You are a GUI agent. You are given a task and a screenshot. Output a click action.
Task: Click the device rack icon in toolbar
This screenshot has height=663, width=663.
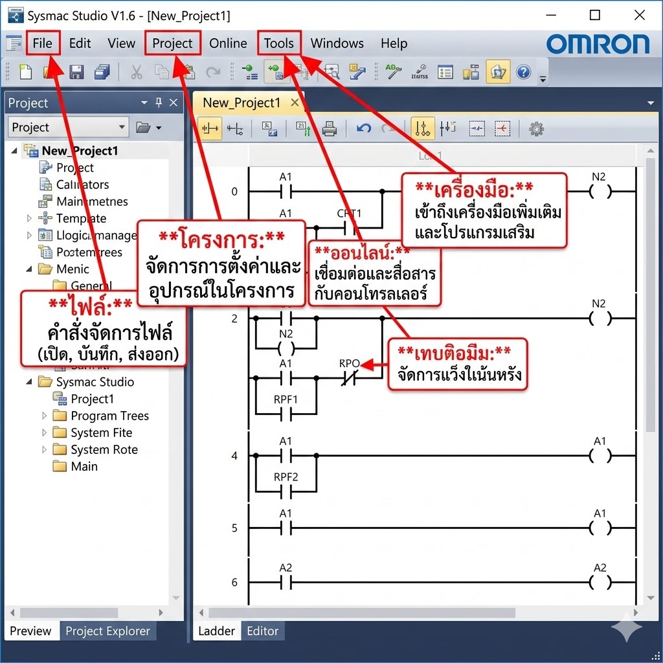(471, 72)
